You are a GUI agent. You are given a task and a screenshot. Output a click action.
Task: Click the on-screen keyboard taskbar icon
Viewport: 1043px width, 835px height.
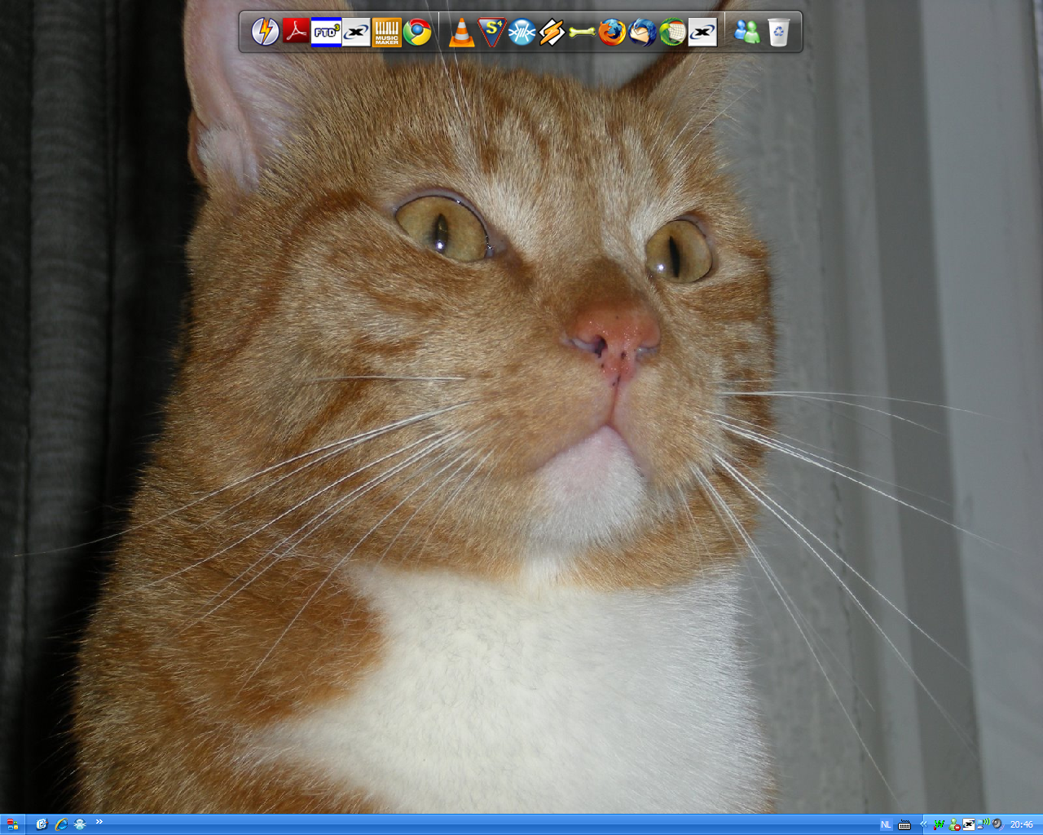(x=904, y=825)
